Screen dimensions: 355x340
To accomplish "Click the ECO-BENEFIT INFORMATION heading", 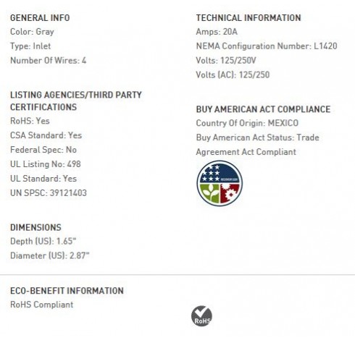I will [67, 291].
